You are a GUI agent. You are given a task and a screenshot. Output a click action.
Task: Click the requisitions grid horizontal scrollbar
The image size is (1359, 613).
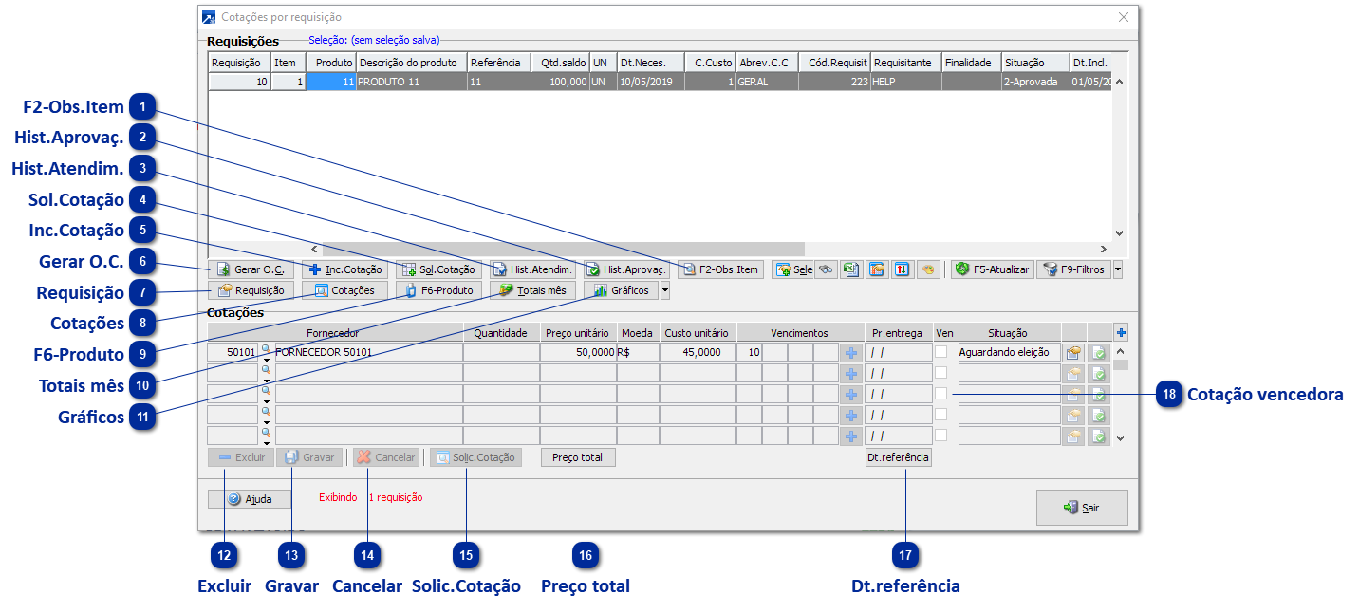[x=569, y=249]
